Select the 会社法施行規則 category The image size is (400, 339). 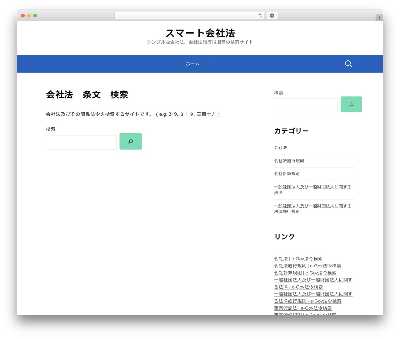pos(289,161)
